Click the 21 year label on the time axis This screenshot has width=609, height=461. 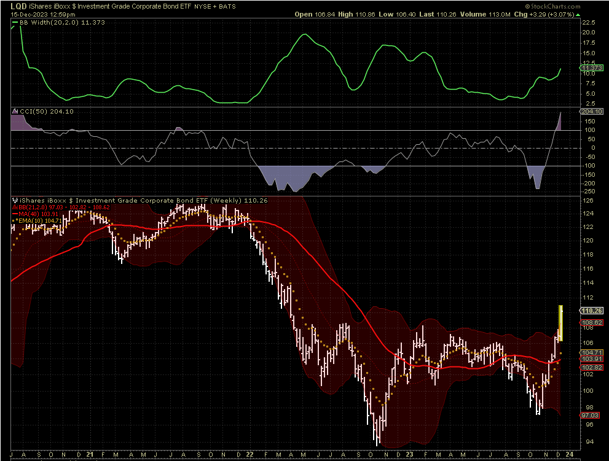click(90, 454)
